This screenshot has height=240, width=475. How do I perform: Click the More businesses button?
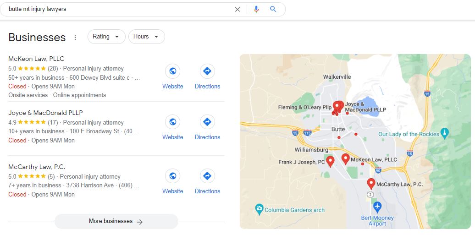(x=116, y=221)
